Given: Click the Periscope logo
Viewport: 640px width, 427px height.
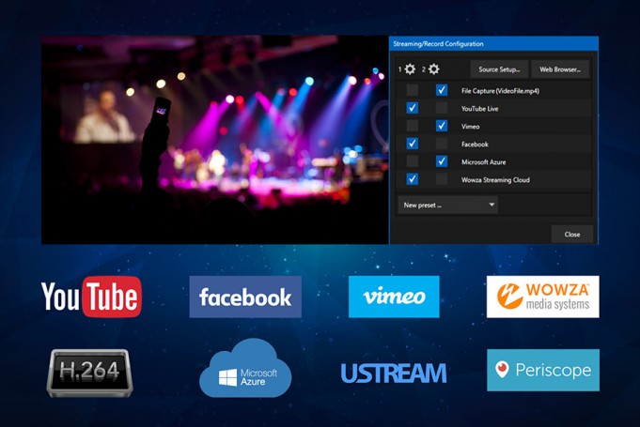Looking at the screenshot, I should [543, 370].
